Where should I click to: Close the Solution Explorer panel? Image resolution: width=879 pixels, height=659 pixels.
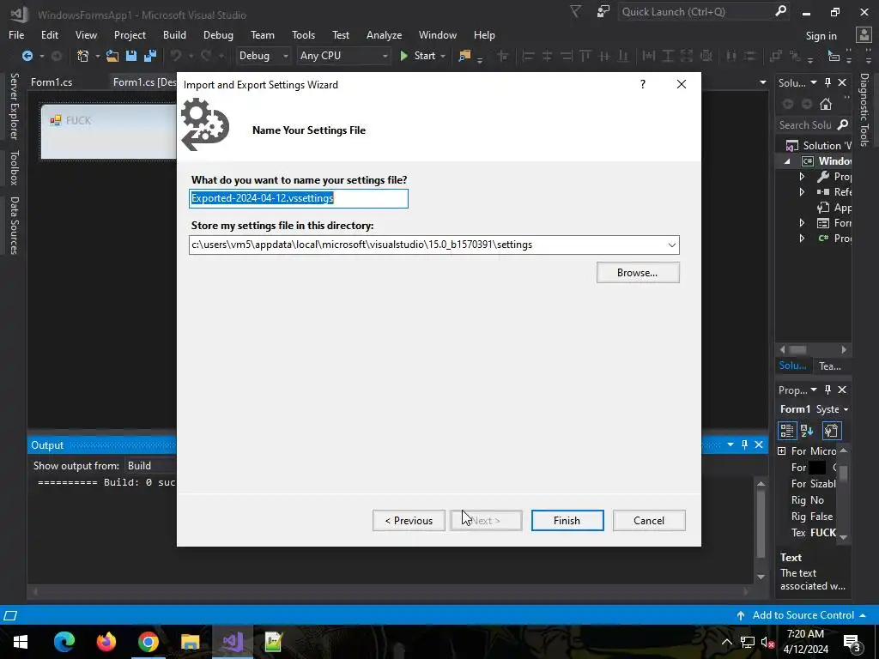coord(842,82)
